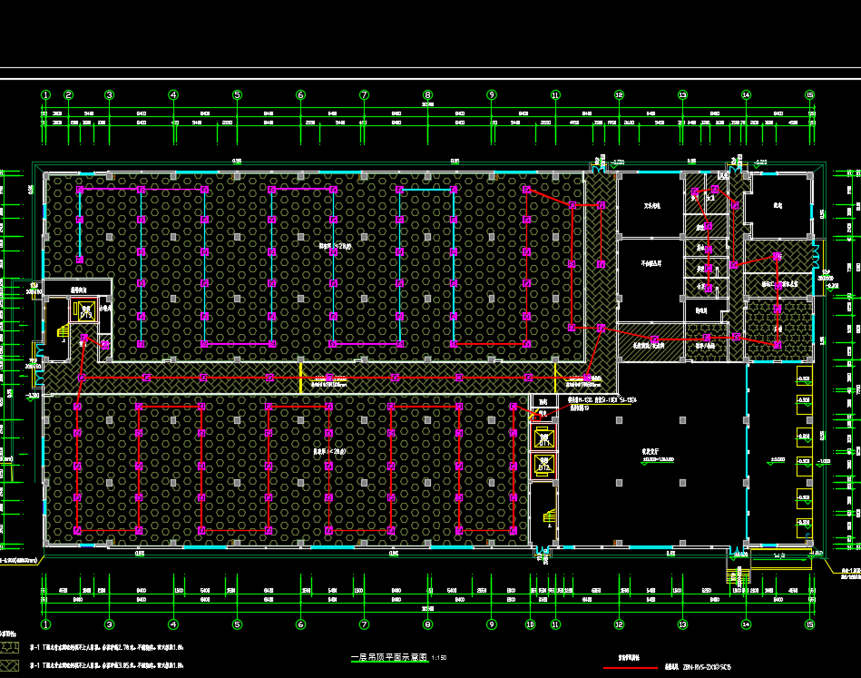Click the hexagon hatch legend swatch
The height and width of the screenshot is (678, 861).
(x=9, y=648)
